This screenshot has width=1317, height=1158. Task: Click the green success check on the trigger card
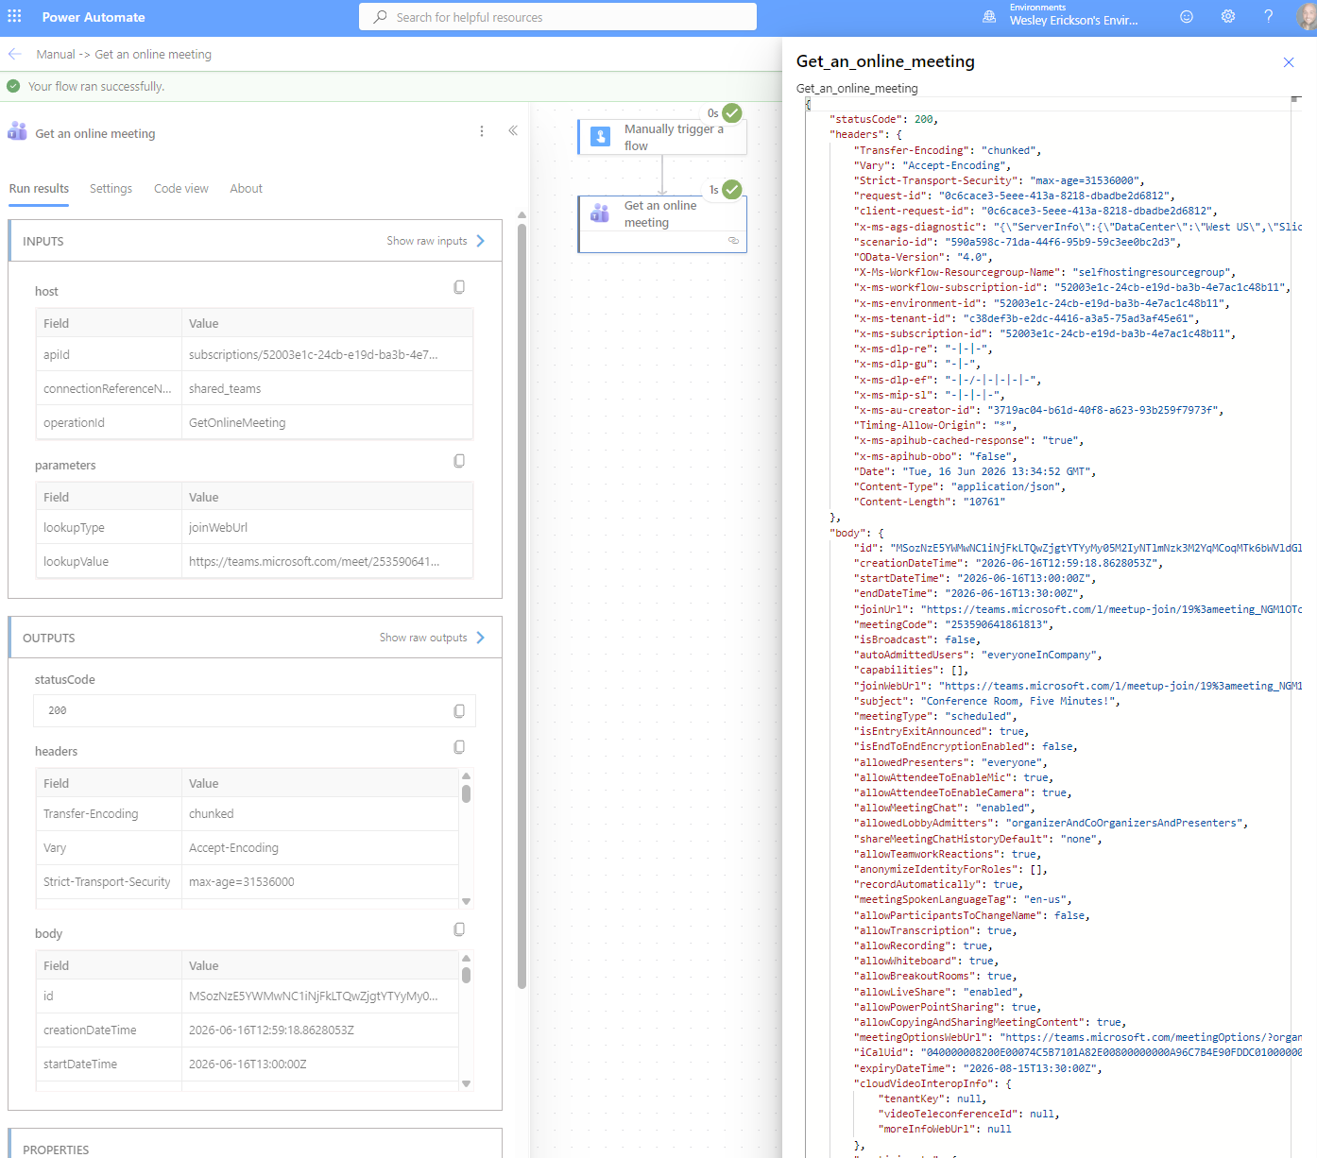[732, 113]
